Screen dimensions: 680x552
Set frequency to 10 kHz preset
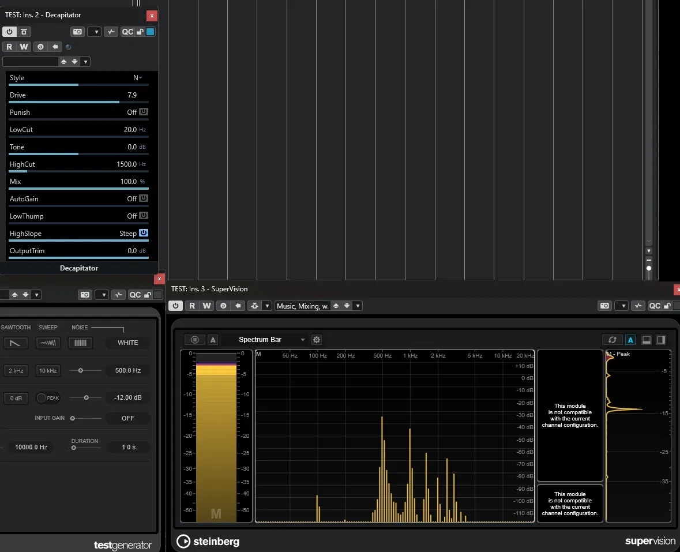(48, 371)
